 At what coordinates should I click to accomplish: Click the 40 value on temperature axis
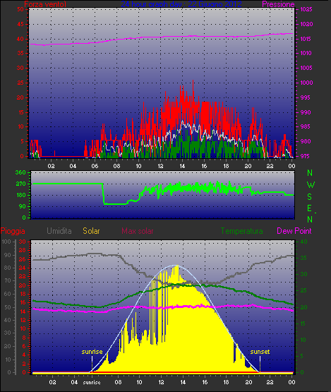pyautogui.click(x=303, y=242)
